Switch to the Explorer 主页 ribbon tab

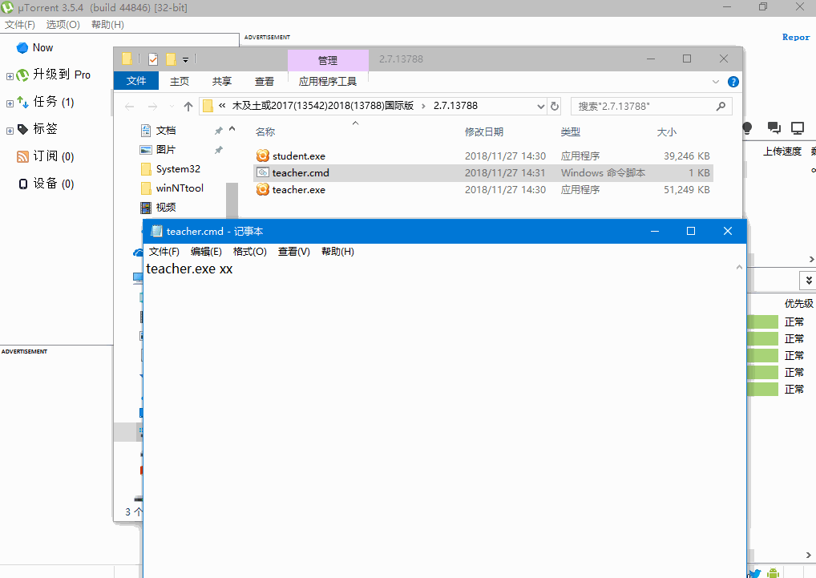(x=180, y=82)
